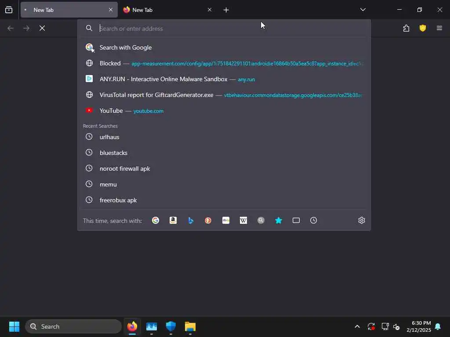Open the Firefox View icon
This screenshot has height=337, width=450.
point(9,10)
